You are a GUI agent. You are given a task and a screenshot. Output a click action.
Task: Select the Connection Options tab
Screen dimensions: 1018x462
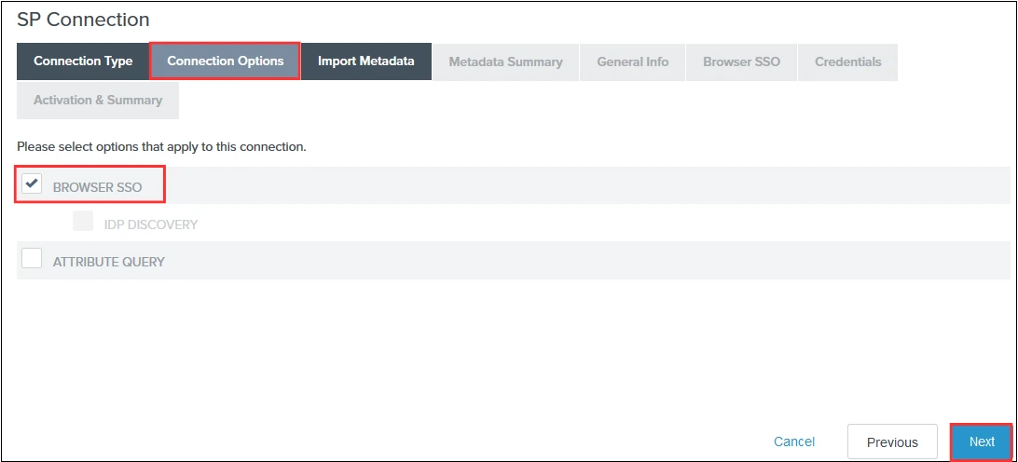pyautogui.click(x=225, y=61)
